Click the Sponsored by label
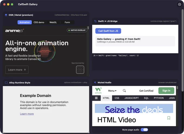 [78, 63]
